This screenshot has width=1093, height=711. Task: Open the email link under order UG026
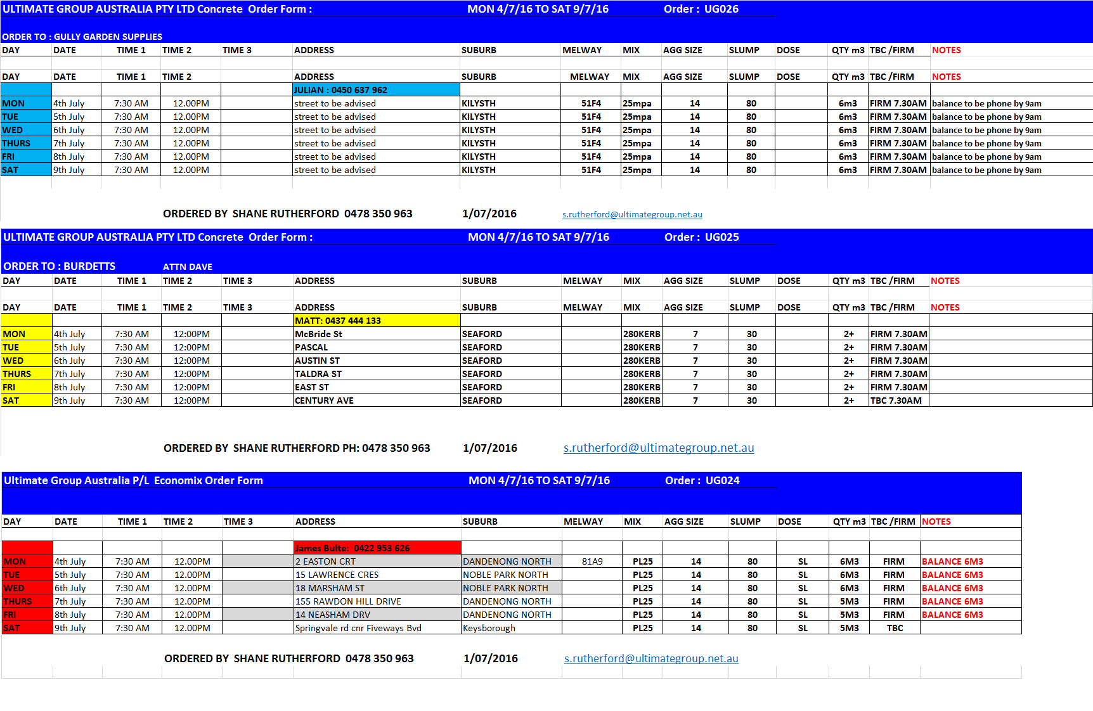coord(631,215)
